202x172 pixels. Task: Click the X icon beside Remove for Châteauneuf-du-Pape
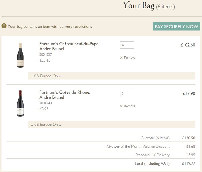[x=121, y=57]
